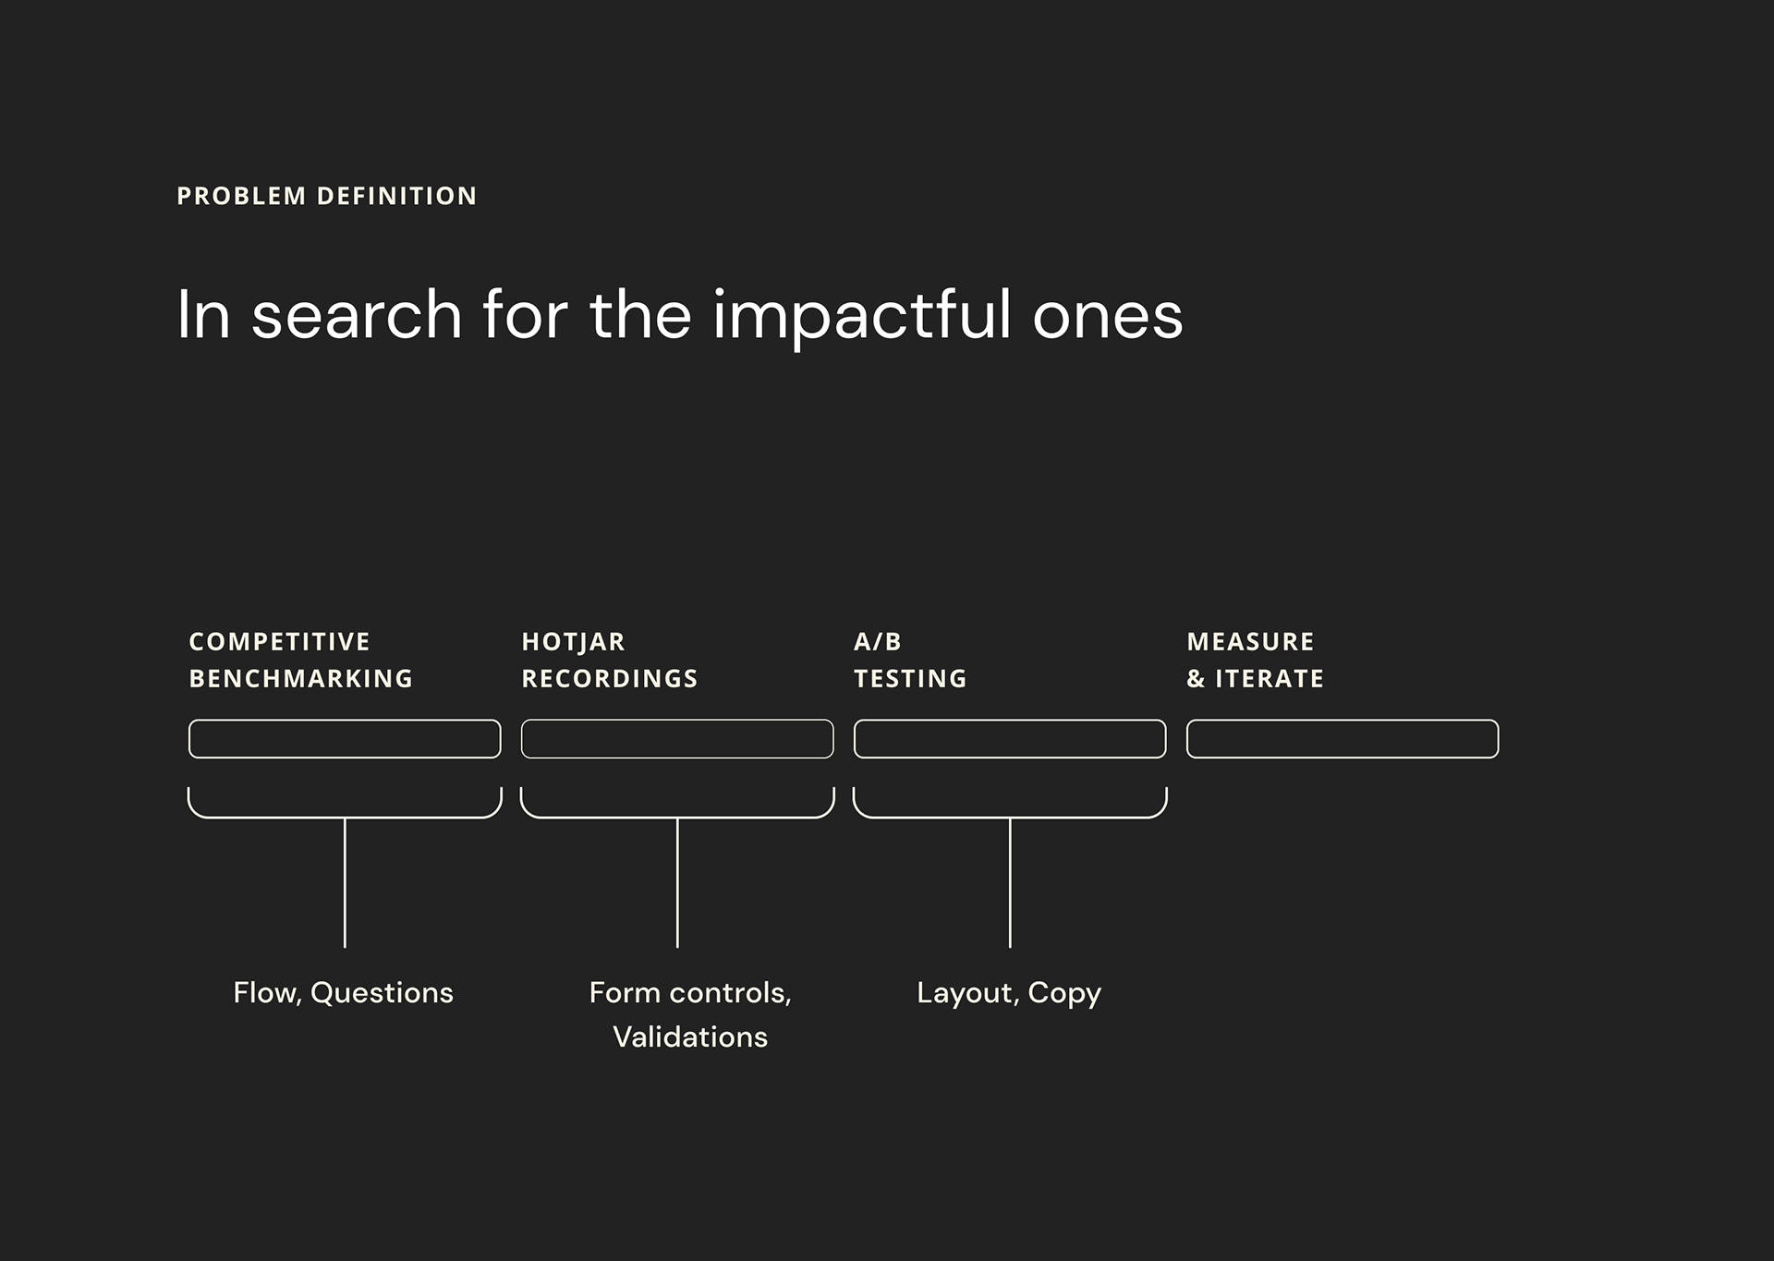Select the HOTJAR RECORDINGS heading
Screen dimensions: 1774x1261
point(610,660)
